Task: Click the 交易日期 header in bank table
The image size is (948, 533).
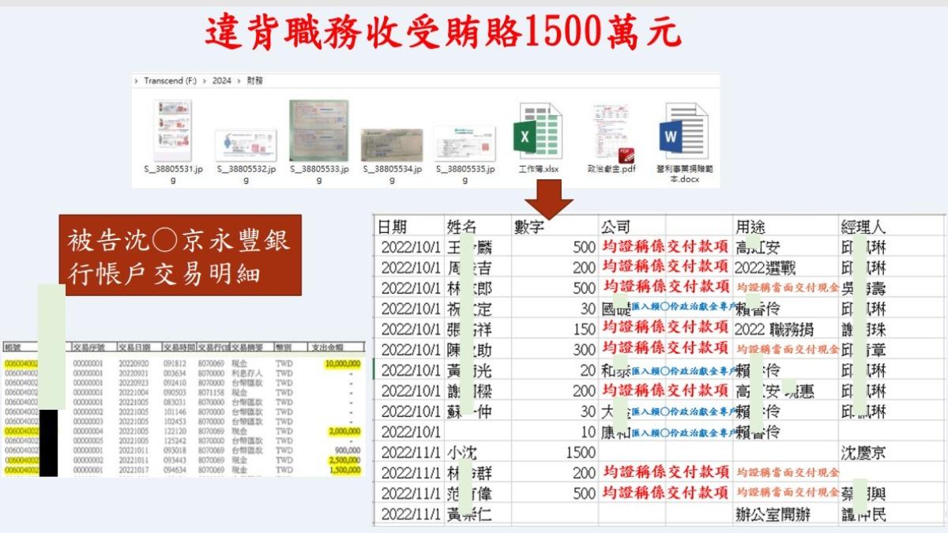Action: coord(133,346)
